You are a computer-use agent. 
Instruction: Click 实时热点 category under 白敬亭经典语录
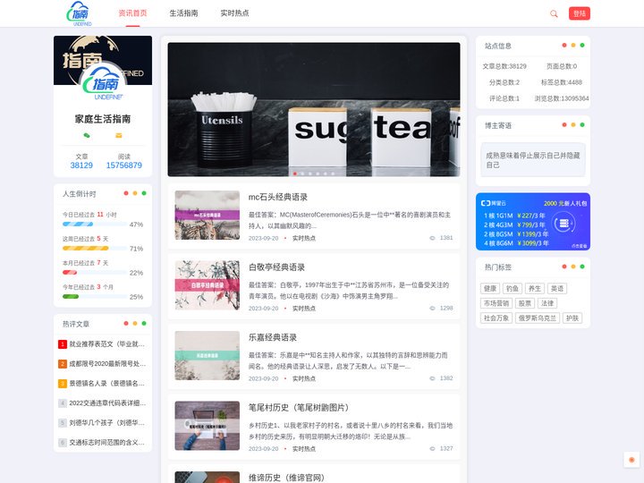(304, 309)
